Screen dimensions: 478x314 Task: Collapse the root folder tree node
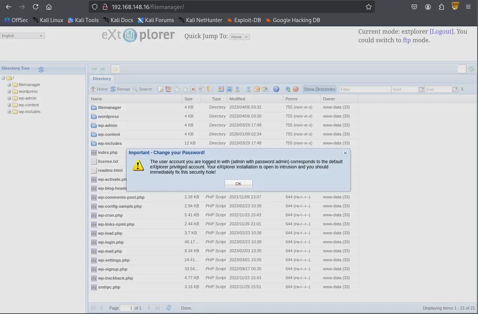[3, 78]
